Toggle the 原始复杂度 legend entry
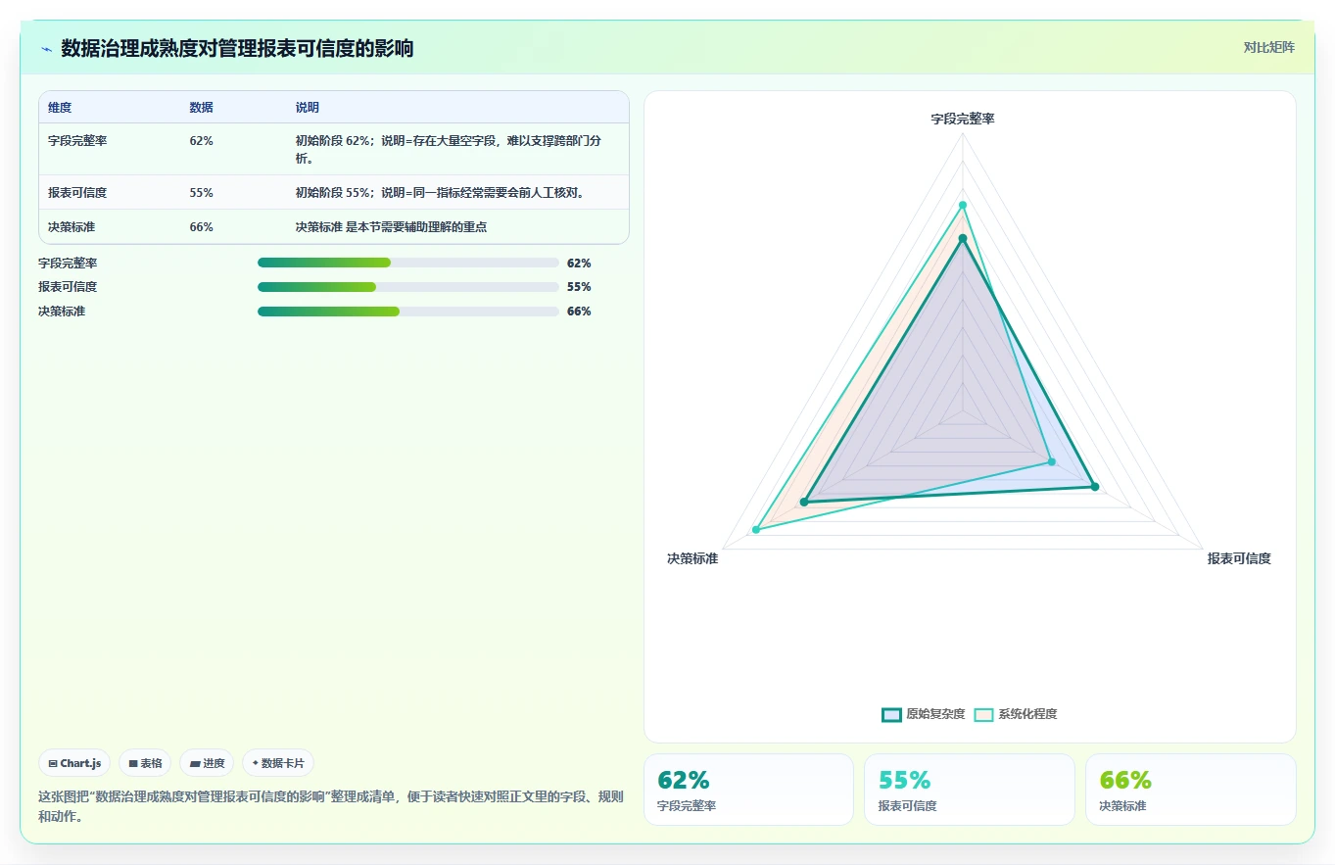Viewport: 1335px width, 865px height. [923, 714]
